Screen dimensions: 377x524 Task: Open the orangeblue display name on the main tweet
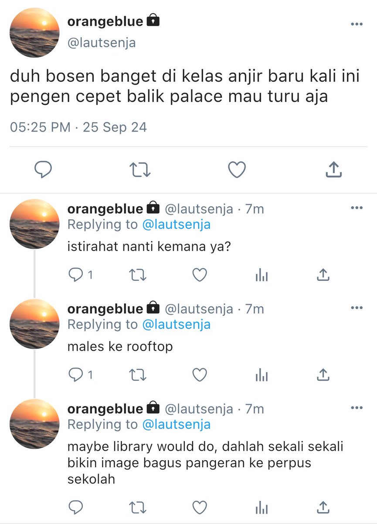pos(105,21)
